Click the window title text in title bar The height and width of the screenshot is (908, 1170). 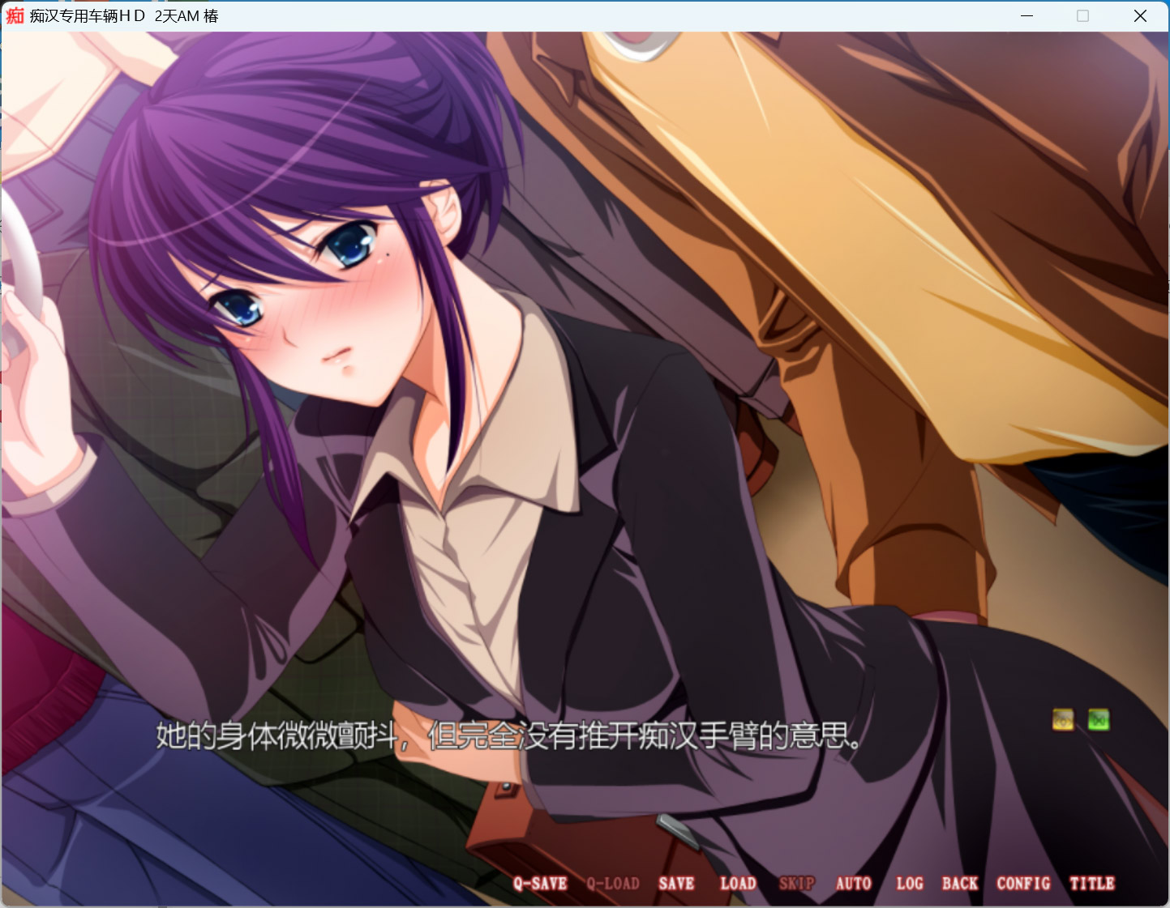124,15
